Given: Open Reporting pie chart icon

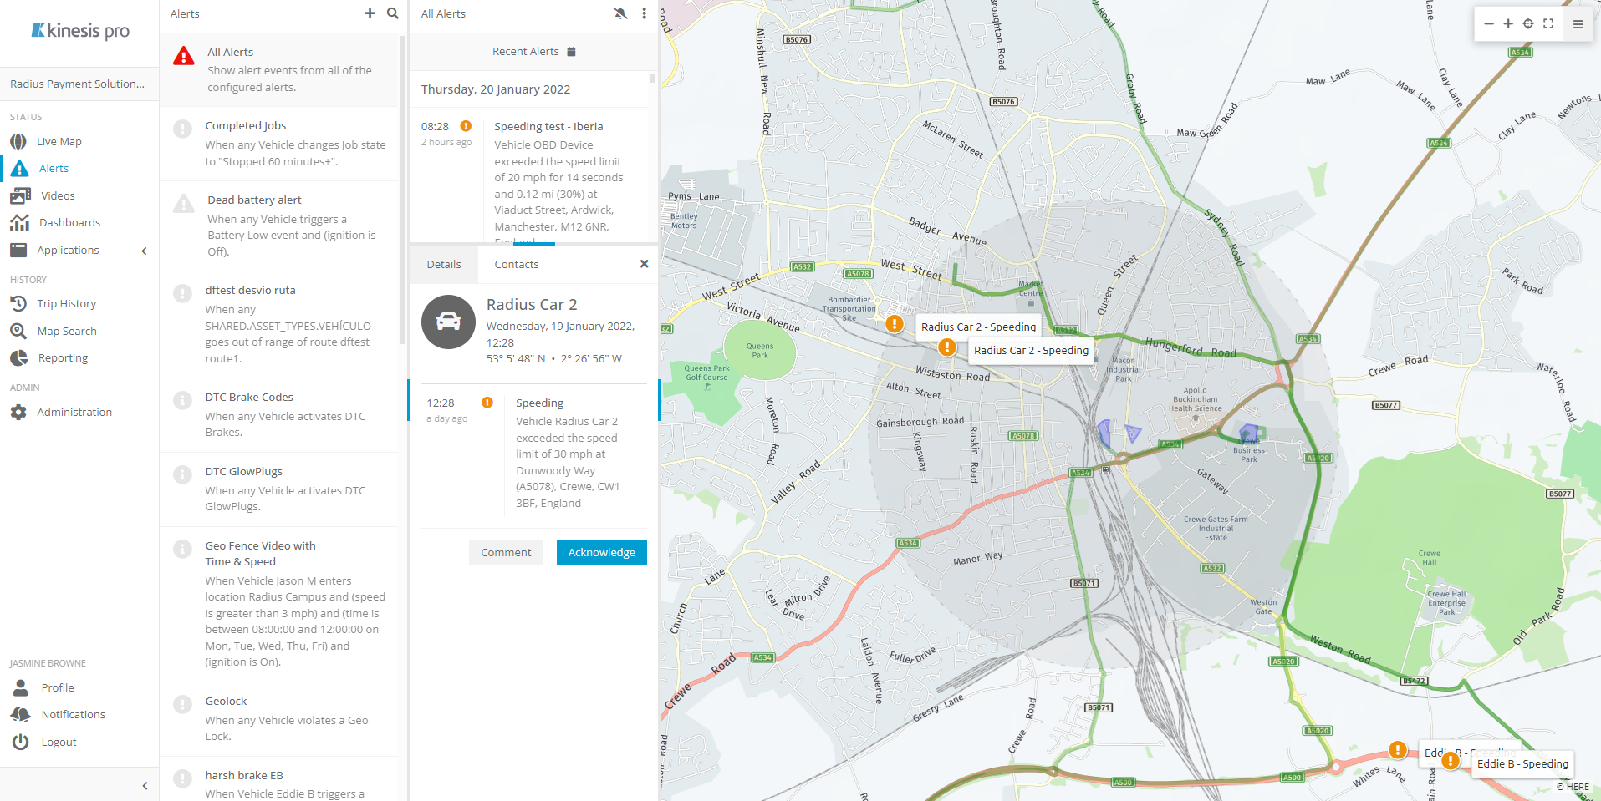Looking at the screenshot, I should coord(18,358).
